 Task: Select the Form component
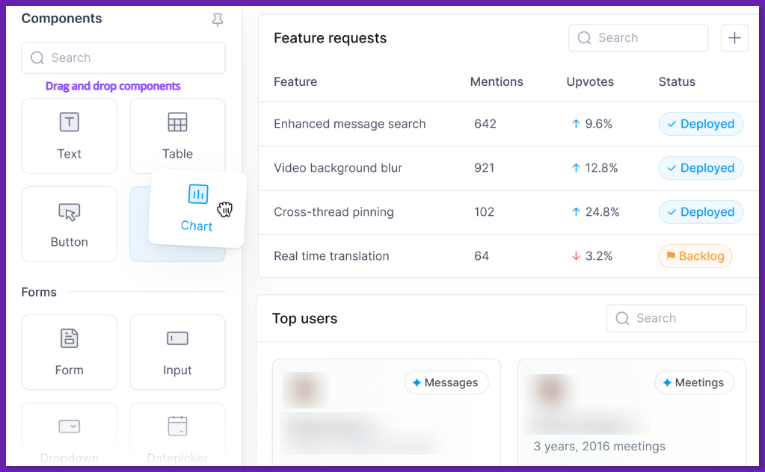70,352
